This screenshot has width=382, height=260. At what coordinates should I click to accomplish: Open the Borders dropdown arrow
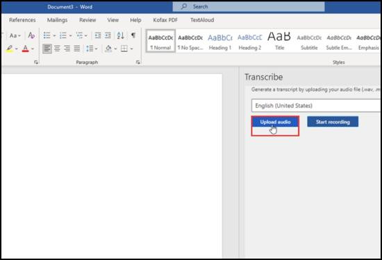point(131,49)
